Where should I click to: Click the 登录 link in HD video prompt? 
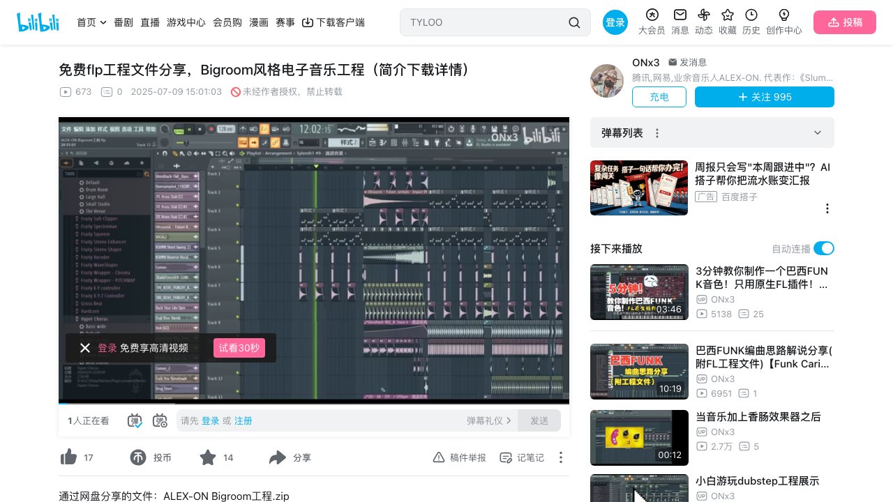pos(107,348)
